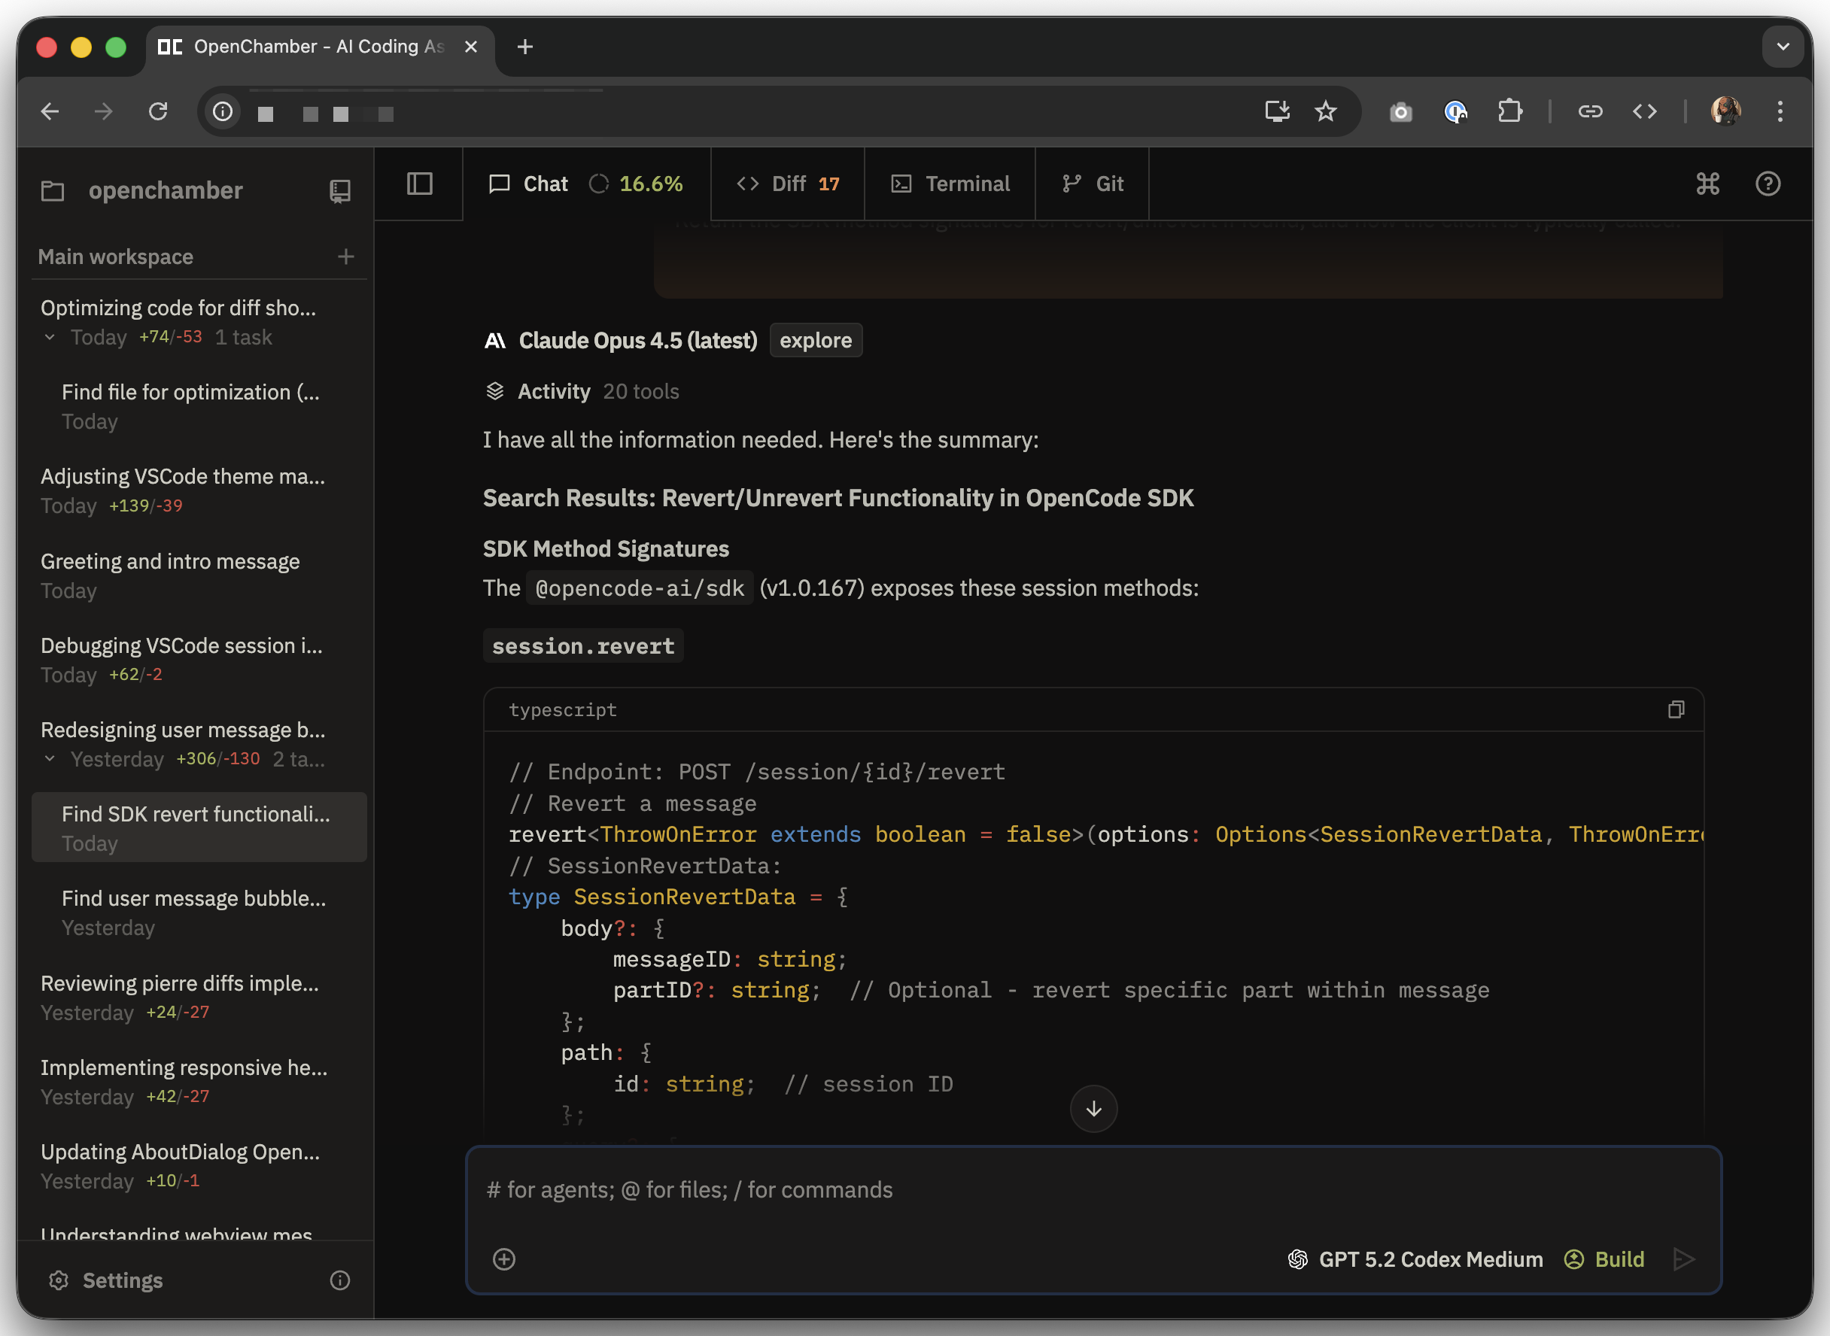Click the info icon beside Settings
Screen dimensions: 1830x1336
click(340, 1280)
